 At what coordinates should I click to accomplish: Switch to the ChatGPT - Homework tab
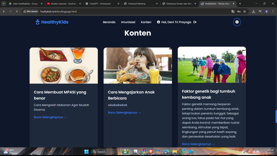point(100,4)
